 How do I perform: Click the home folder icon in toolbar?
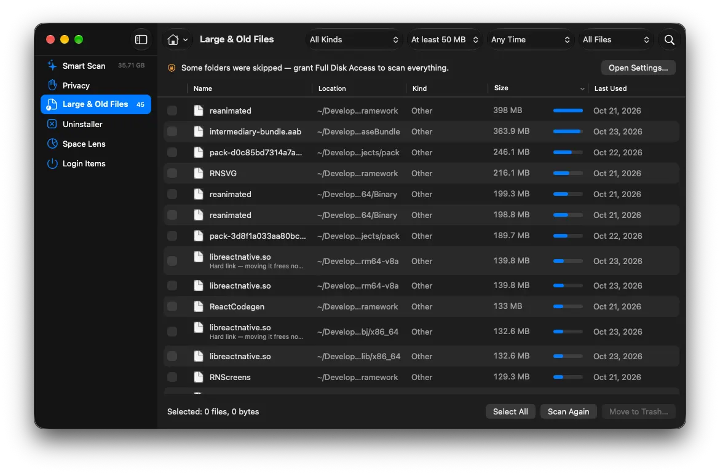point(173,40)
